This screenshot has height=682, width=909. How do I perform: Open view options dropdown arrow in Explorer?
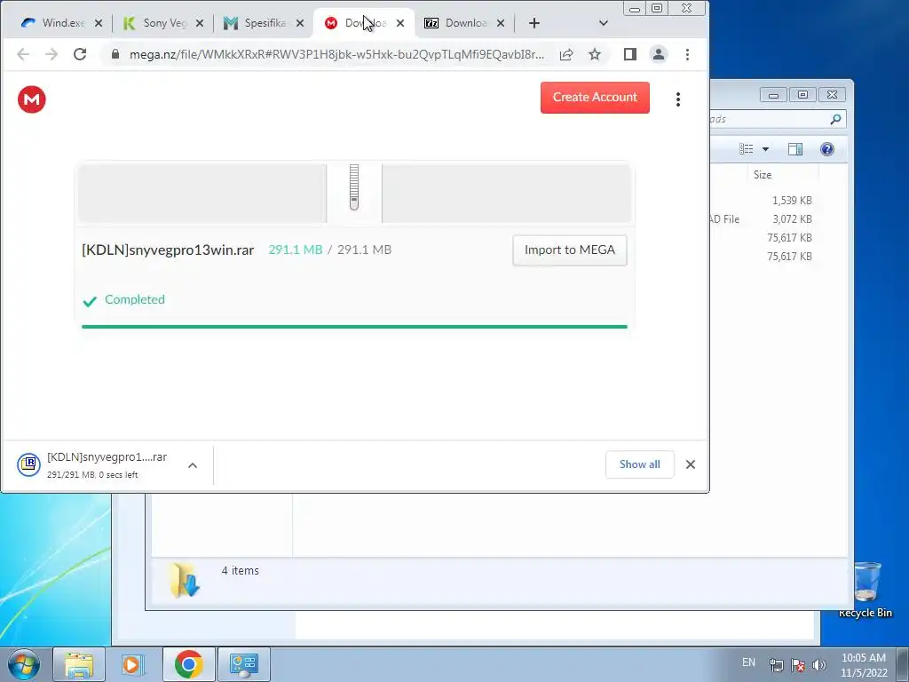(765, 149)
